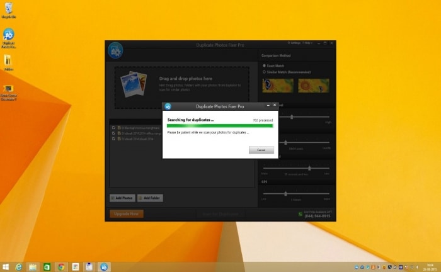The height and width of the screenshot is (272, 441).
Task: Open the Settings menu
Action: [x=294, y=43]
